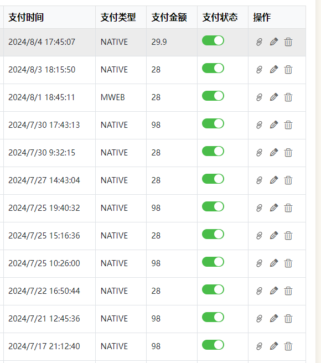The width and height of the screenshot is (321, 363).
Task: Edit the 2024/7/27 14:43:04 record
Action: 274,180
